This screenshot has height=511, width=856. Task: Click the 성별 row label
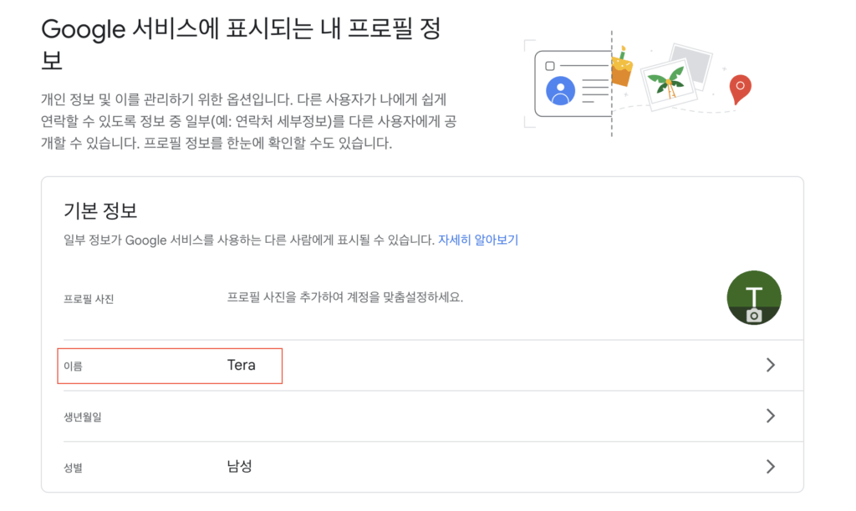pos(73,467)
